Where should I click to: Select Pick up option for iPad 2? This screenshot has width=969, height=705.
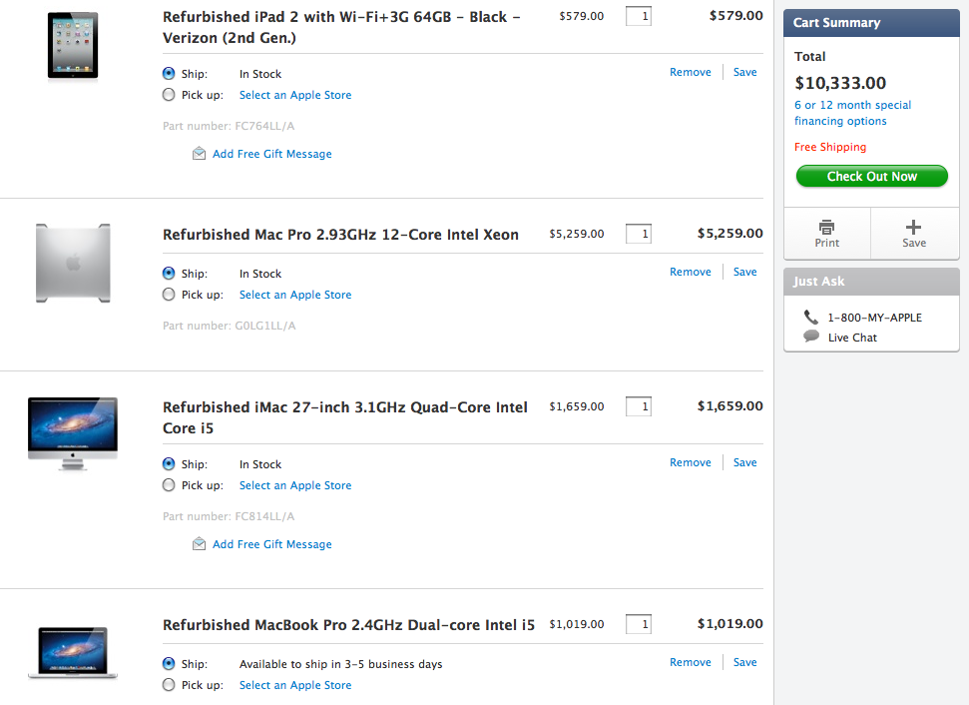(x=169, y=95)
